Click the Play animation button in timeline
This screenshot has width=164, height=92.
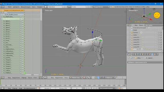pyautogui.click(x=93, y=88)
